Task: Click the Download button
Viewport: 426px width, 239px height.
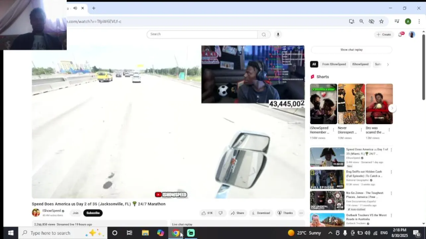Action: 261,213
